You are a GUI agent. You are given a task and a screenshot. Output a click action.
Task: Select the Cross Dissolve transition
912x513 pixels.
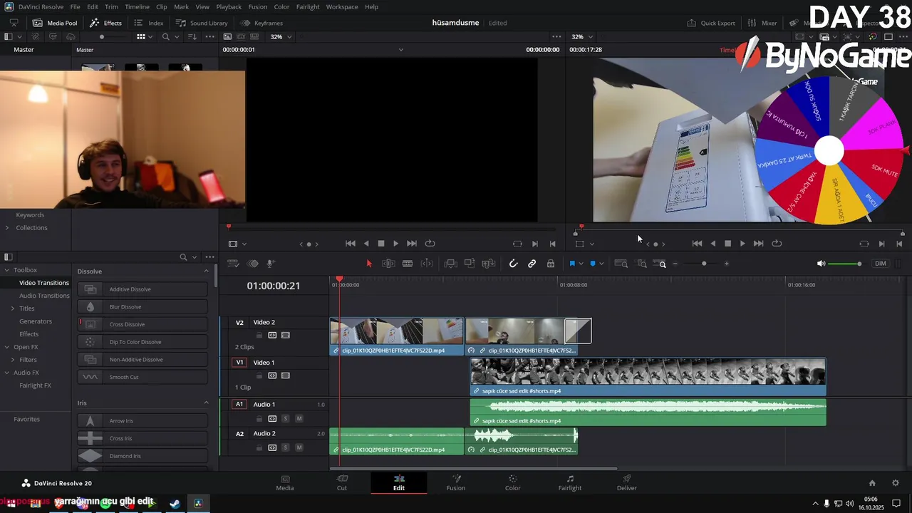point(142,324)
